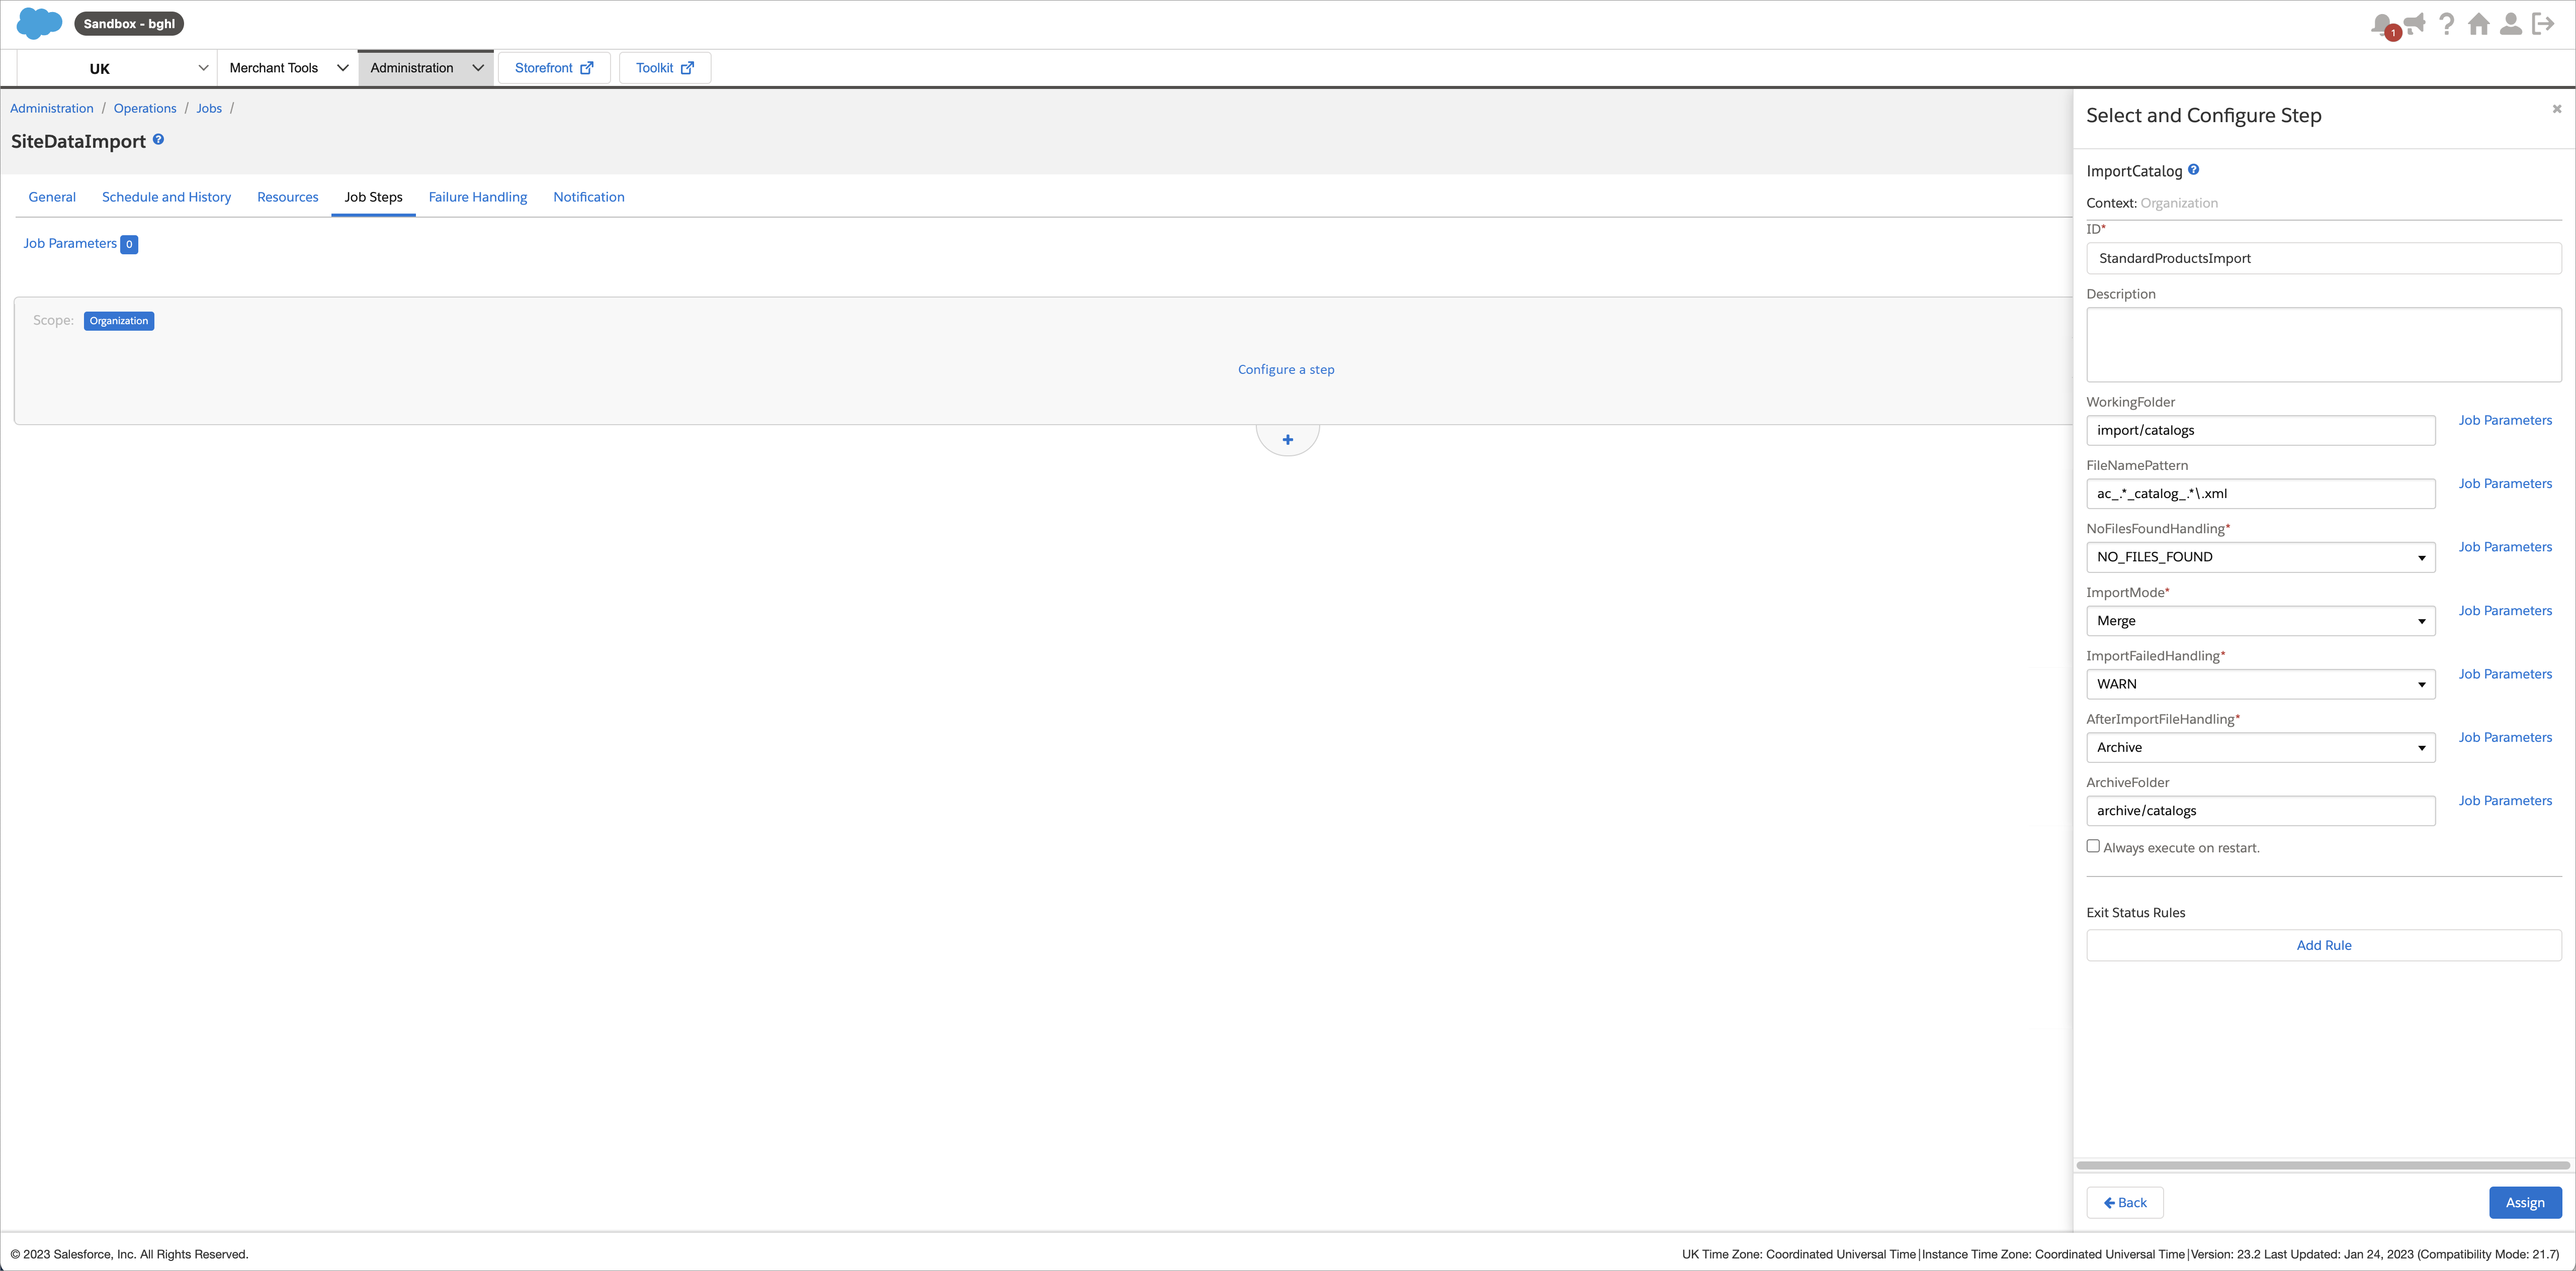
Task: Click the Back button
Action: pyautogui.click(x=2125, y=1203)
